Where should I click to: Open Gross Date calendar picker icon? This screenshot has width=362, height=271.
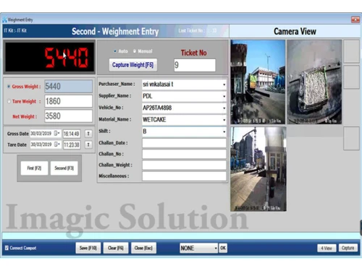tap(56, 133)
